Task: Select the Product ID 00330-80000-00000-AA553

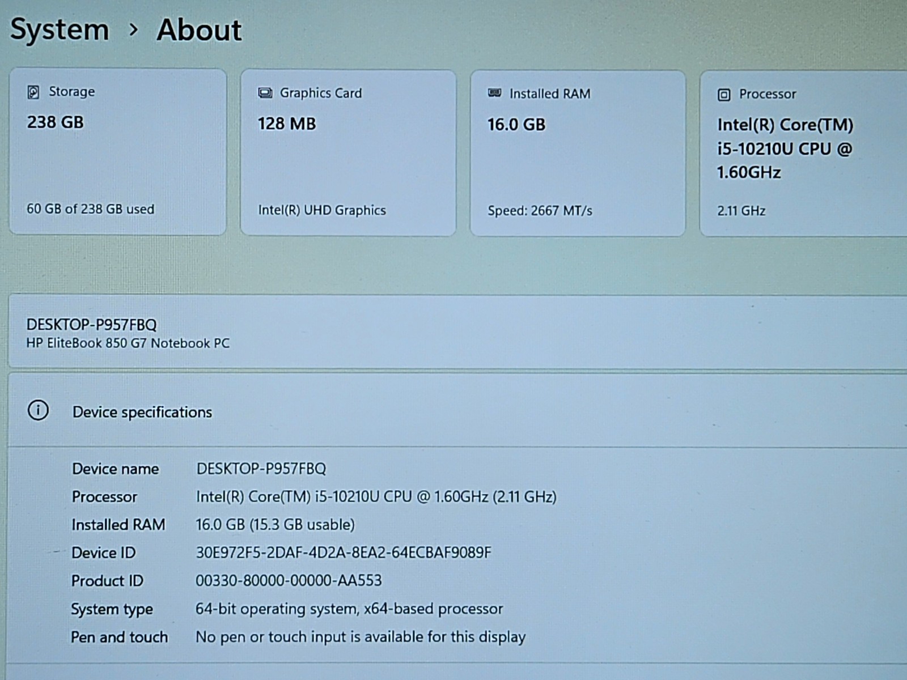Action: point(289,581)
